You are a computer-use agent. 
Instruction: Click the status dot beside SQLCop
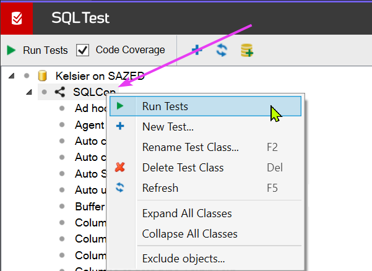[44, 92]
